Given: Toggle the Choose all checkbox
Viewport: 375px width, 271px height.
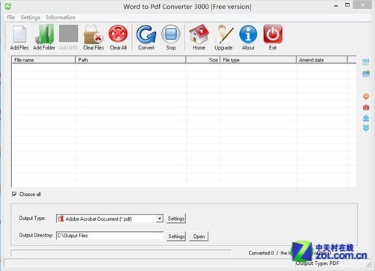Looking at the screenshot, I should tap(14, 194).
